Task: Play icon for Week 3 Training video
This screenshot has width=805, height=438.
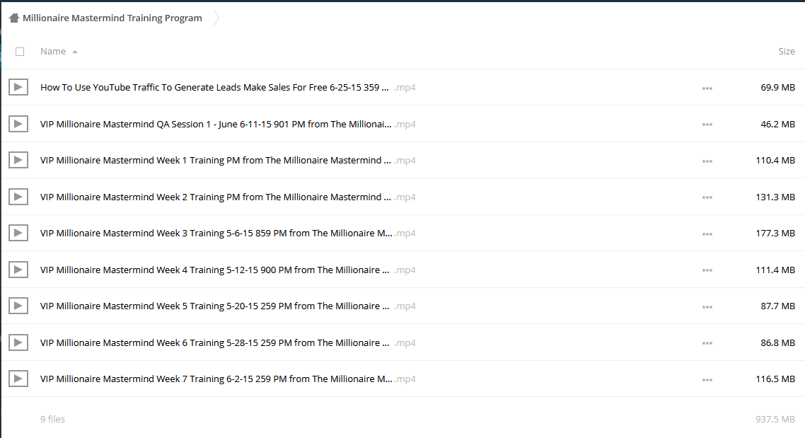Action: 18,233
